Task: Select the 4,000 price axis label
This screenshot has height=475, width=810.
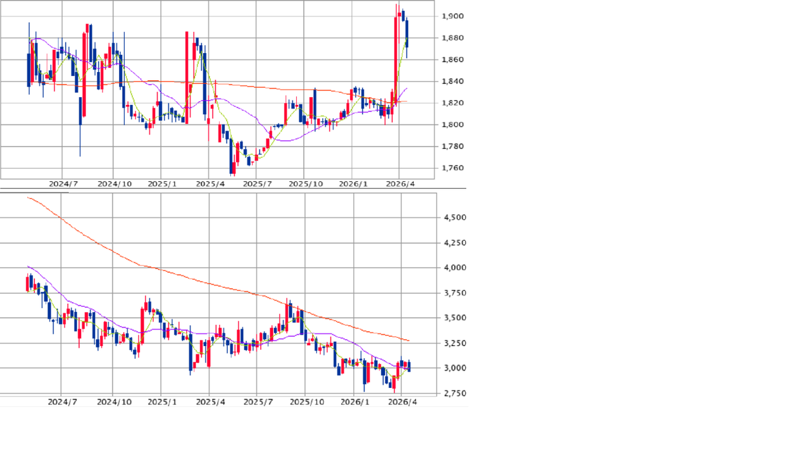Action: tap(455, 268)
